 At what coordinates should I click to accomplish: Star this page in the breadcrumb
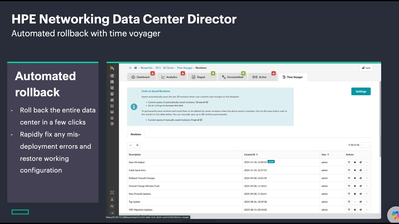coord(130,68)
